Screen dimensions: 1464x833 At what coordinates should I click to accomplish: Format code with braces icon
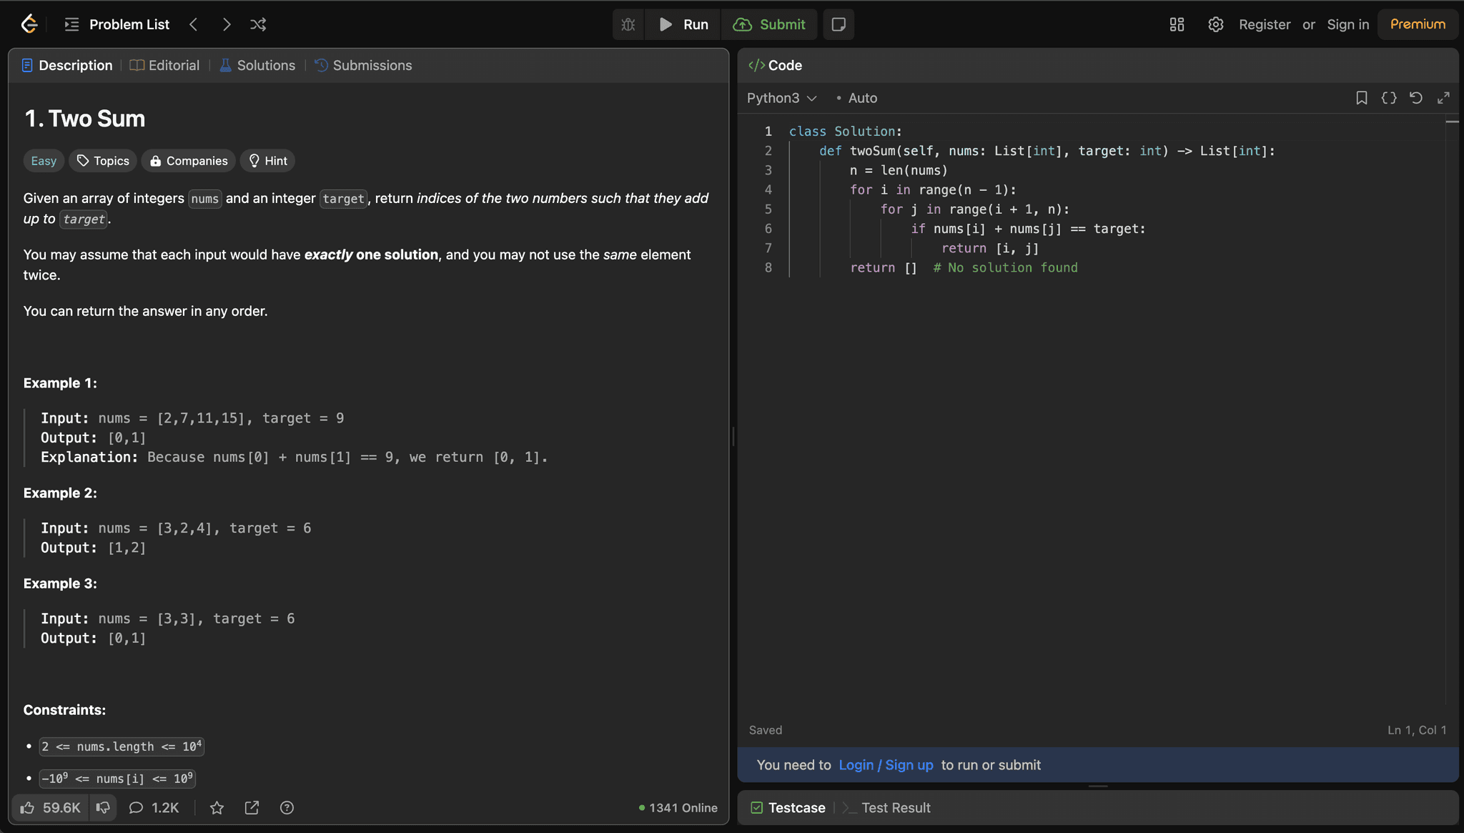(x=1388, y=98)
